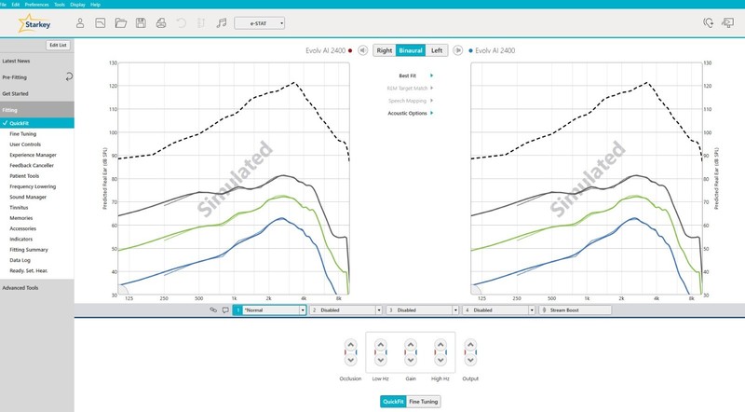Viewport: 745px width, 412px height.
Task: Raise Low Hz with the up arrow
Action: coord(381,345)
